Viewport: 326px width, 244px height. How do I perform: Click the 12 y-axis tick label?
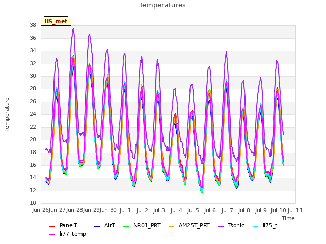click(x=33, y=191)
